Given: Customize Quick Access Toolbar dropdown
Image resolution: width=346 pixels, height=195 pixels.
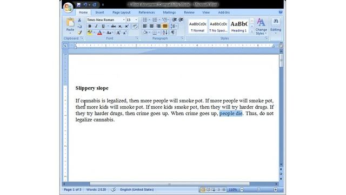Looking at the screenshot, I should click(103, 5).
